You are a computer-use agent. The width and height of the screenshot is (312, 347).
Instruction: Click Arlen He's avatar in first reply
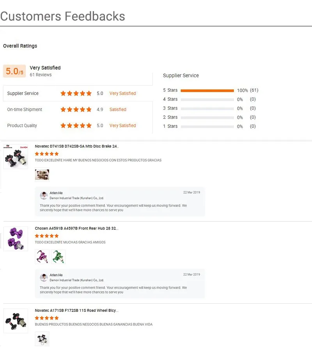coord(44,195)
